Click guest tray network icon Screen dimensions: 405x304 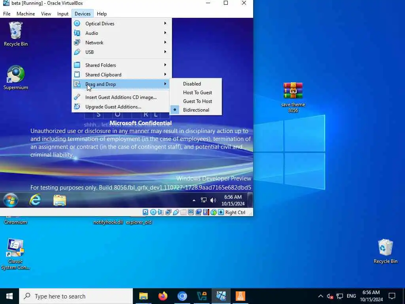pos(204,200)
